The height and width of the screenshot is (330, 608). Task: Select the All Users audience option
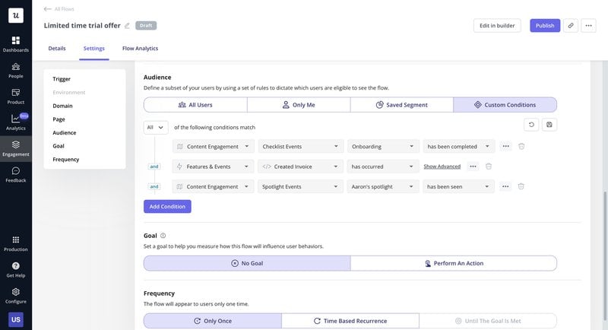coord(195,105)
